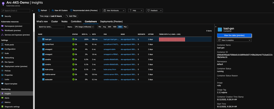The height and width of the screenshot is (109, 274).
Task: Open the tunnelfront-574675 pod link
Action: tap(111, 44)
